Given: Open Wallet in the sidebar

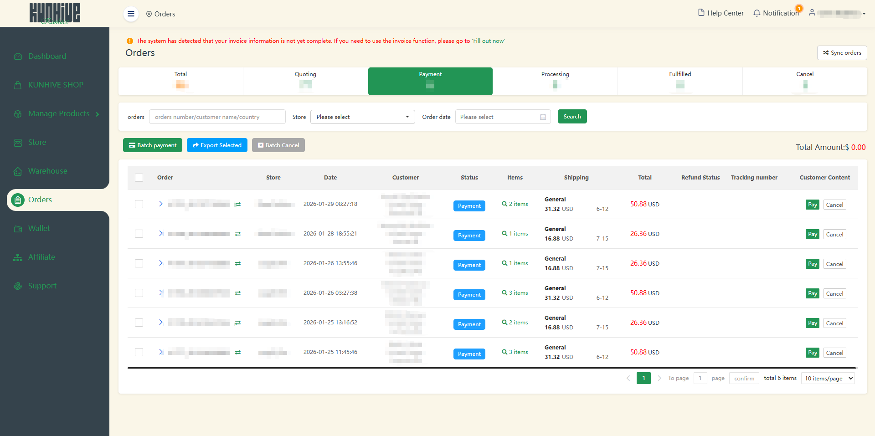Looking at the screenshot, I should click(39, 228).
